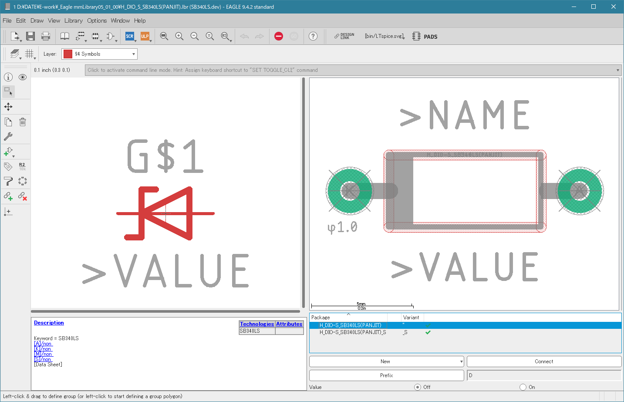
Task: Click the Save disk icon
Action: click(30, 36)
